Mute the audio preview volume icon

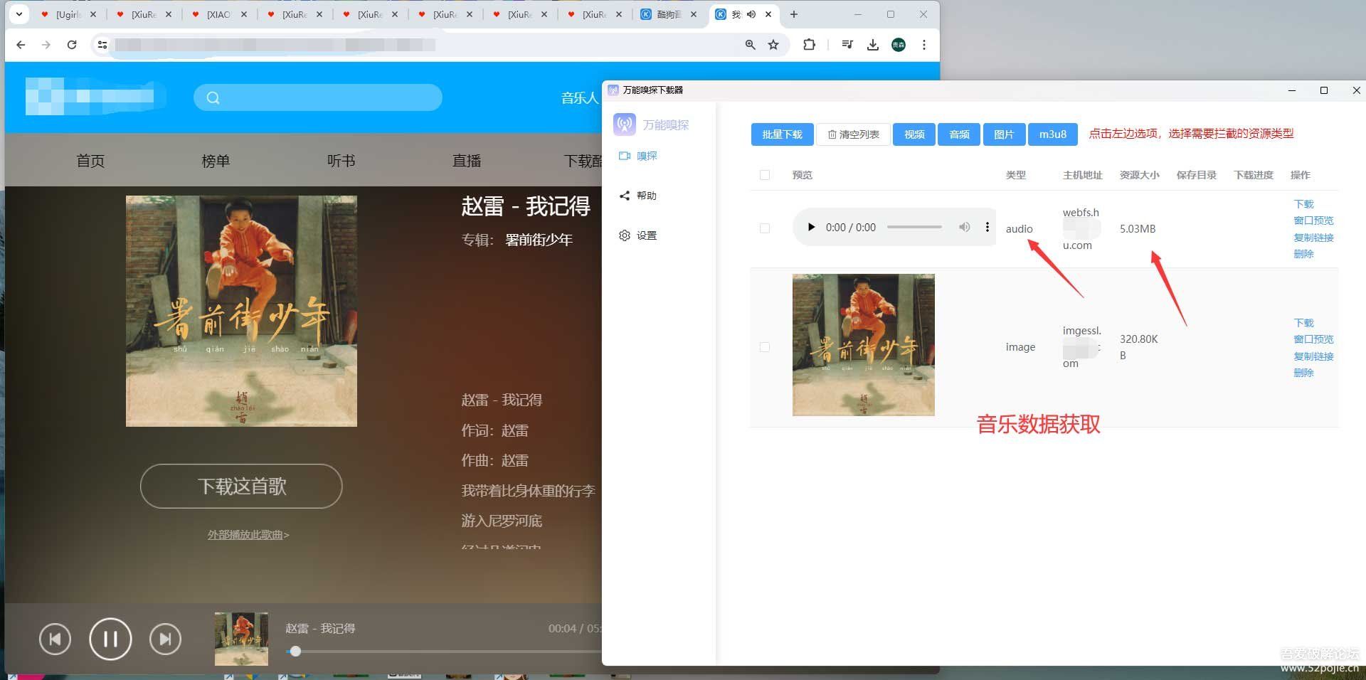pyautogui.click(x=965, y=227)
